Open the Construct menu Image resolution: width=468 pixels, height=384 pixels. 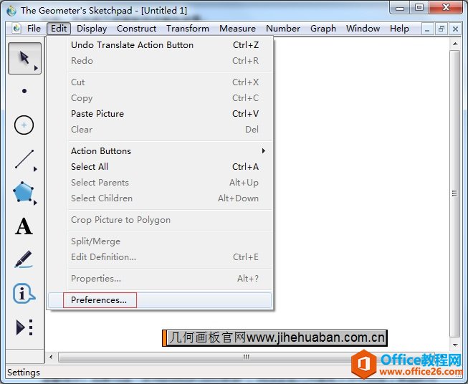(136, 29)
